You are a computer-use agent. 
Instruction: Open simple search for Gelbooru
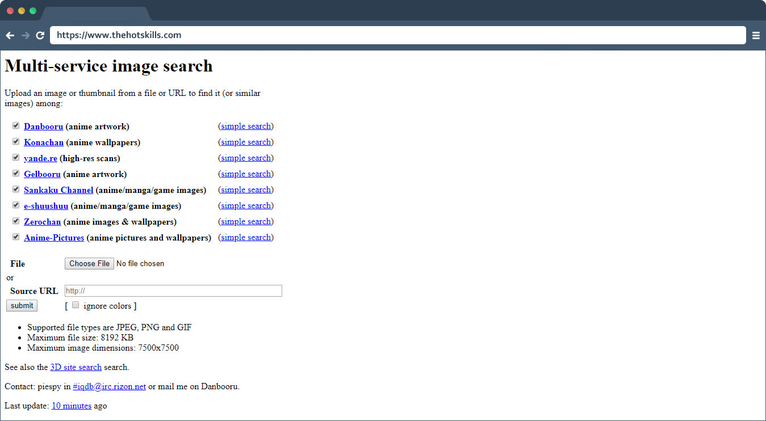246,174
